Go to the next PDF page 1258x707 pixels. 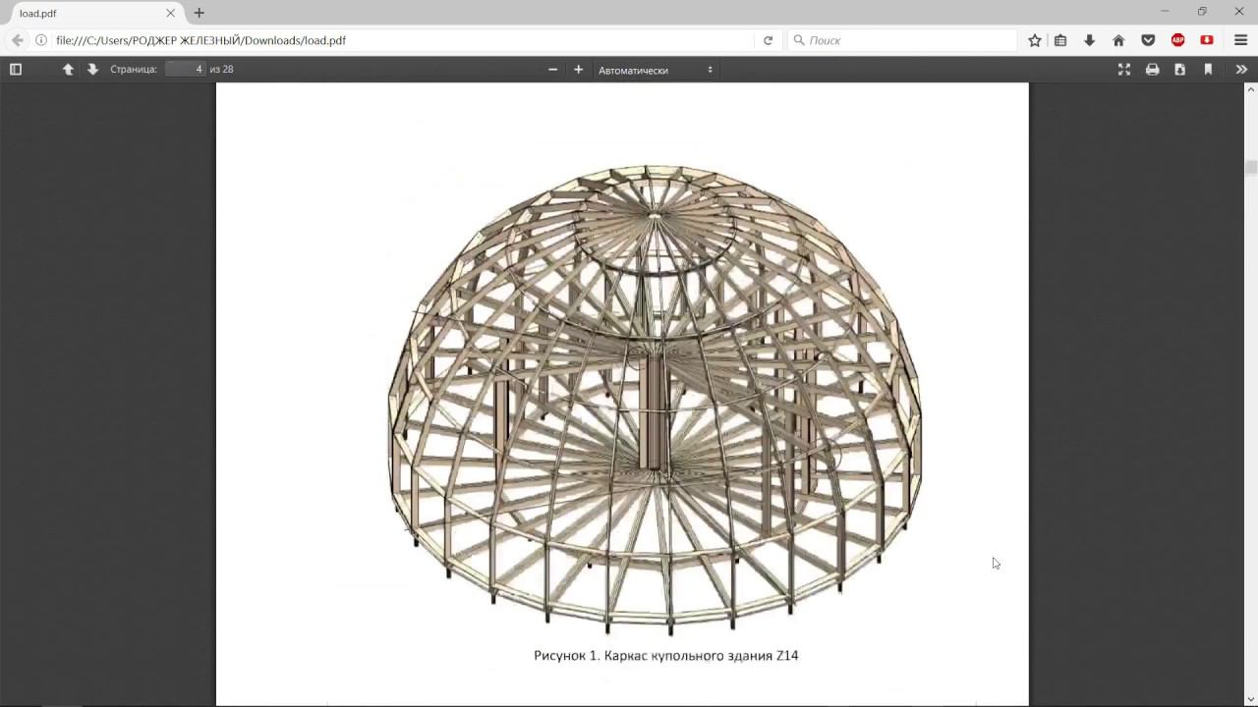(92, 70)
